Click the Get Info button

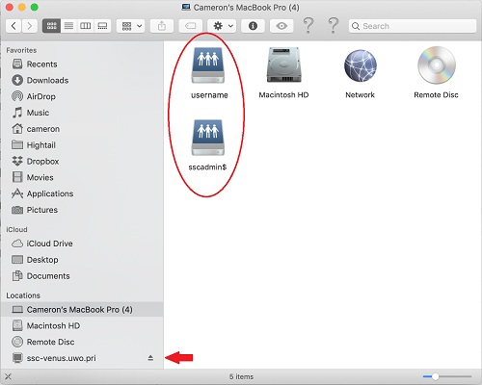pos(253,26)
